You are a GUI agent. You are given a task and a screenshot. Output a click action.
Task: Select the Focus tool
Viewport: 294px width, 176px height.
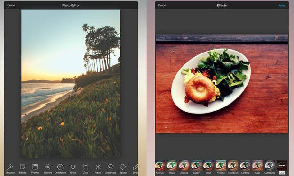(73, 168)
